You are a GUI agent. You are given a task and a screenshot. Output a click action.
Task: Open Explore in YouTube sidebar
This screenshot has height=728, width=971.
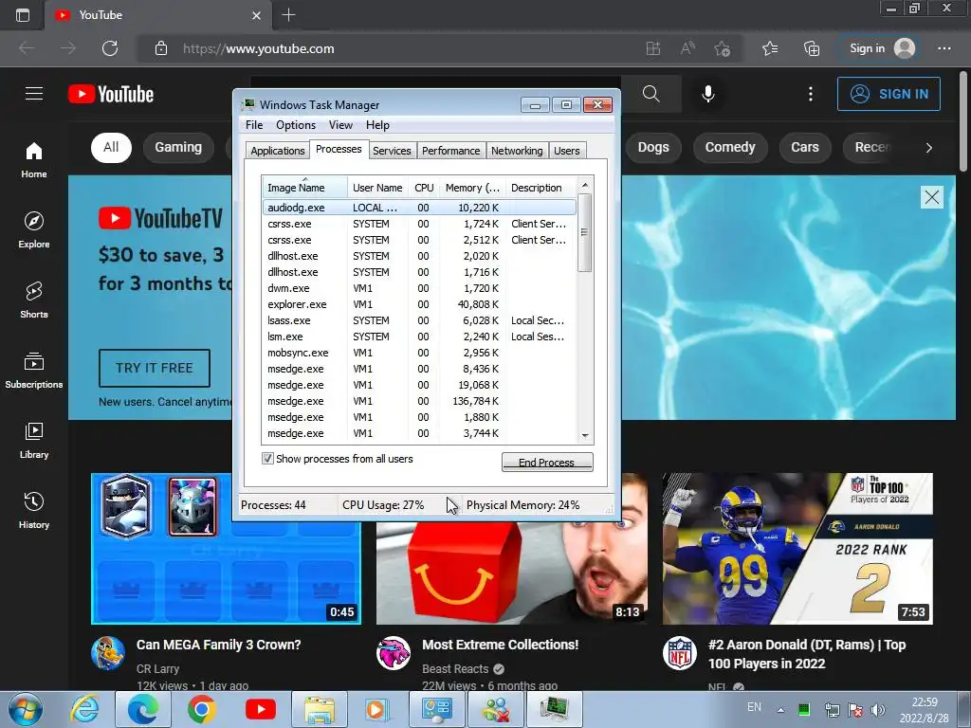[x=34, y=229]
